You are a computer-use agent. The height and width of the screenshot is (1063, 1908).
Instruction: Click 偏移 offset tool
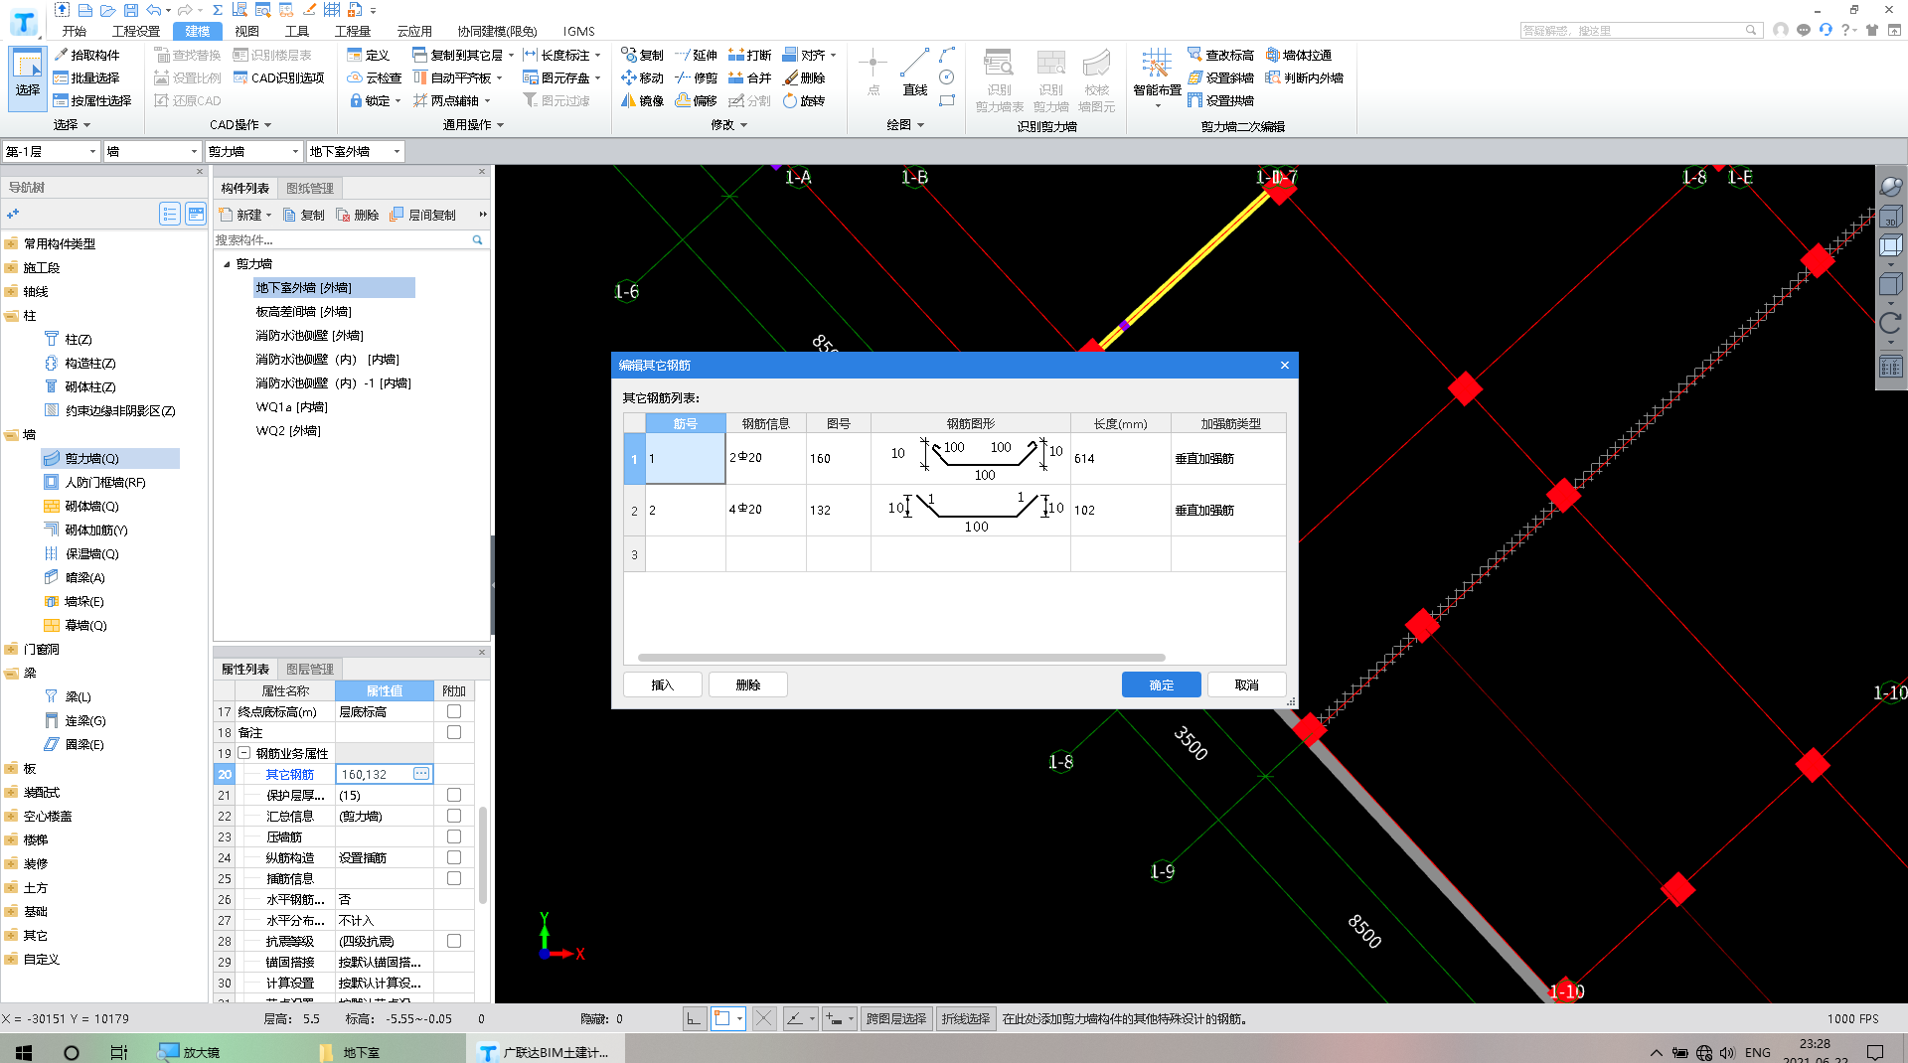click(x=696, y=100)
